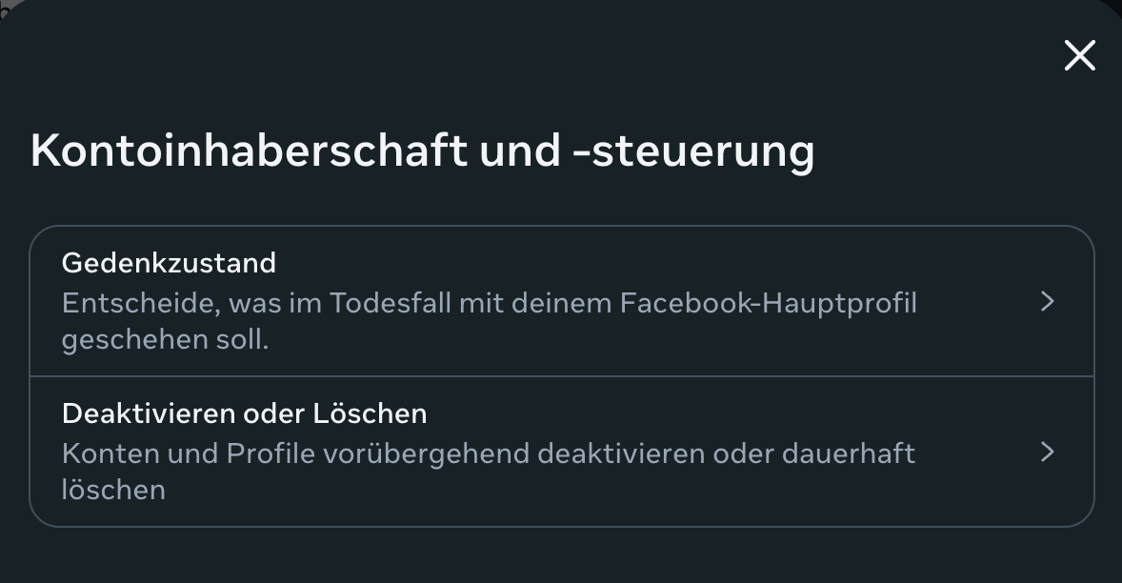Click the Deaktivieren oder Löschen title

[x=244, y=413]
